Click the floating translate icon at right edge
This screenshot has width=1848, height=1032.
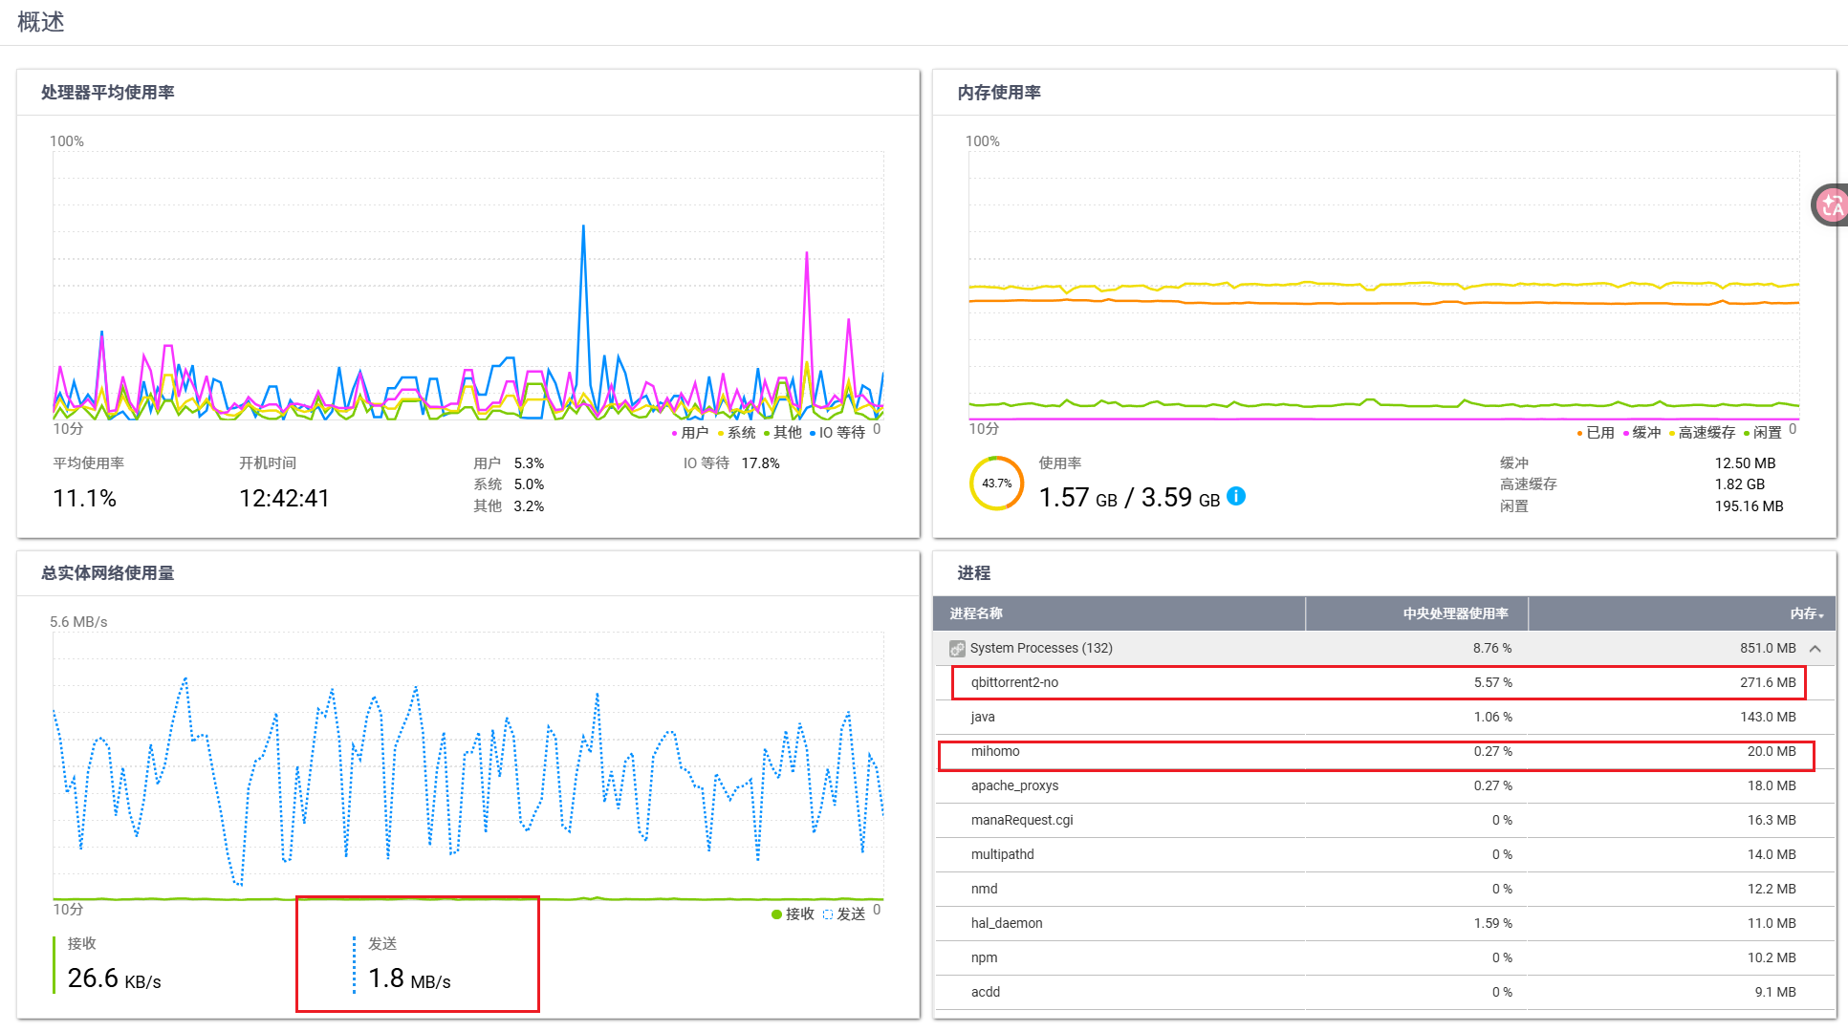pos(1831,204)
